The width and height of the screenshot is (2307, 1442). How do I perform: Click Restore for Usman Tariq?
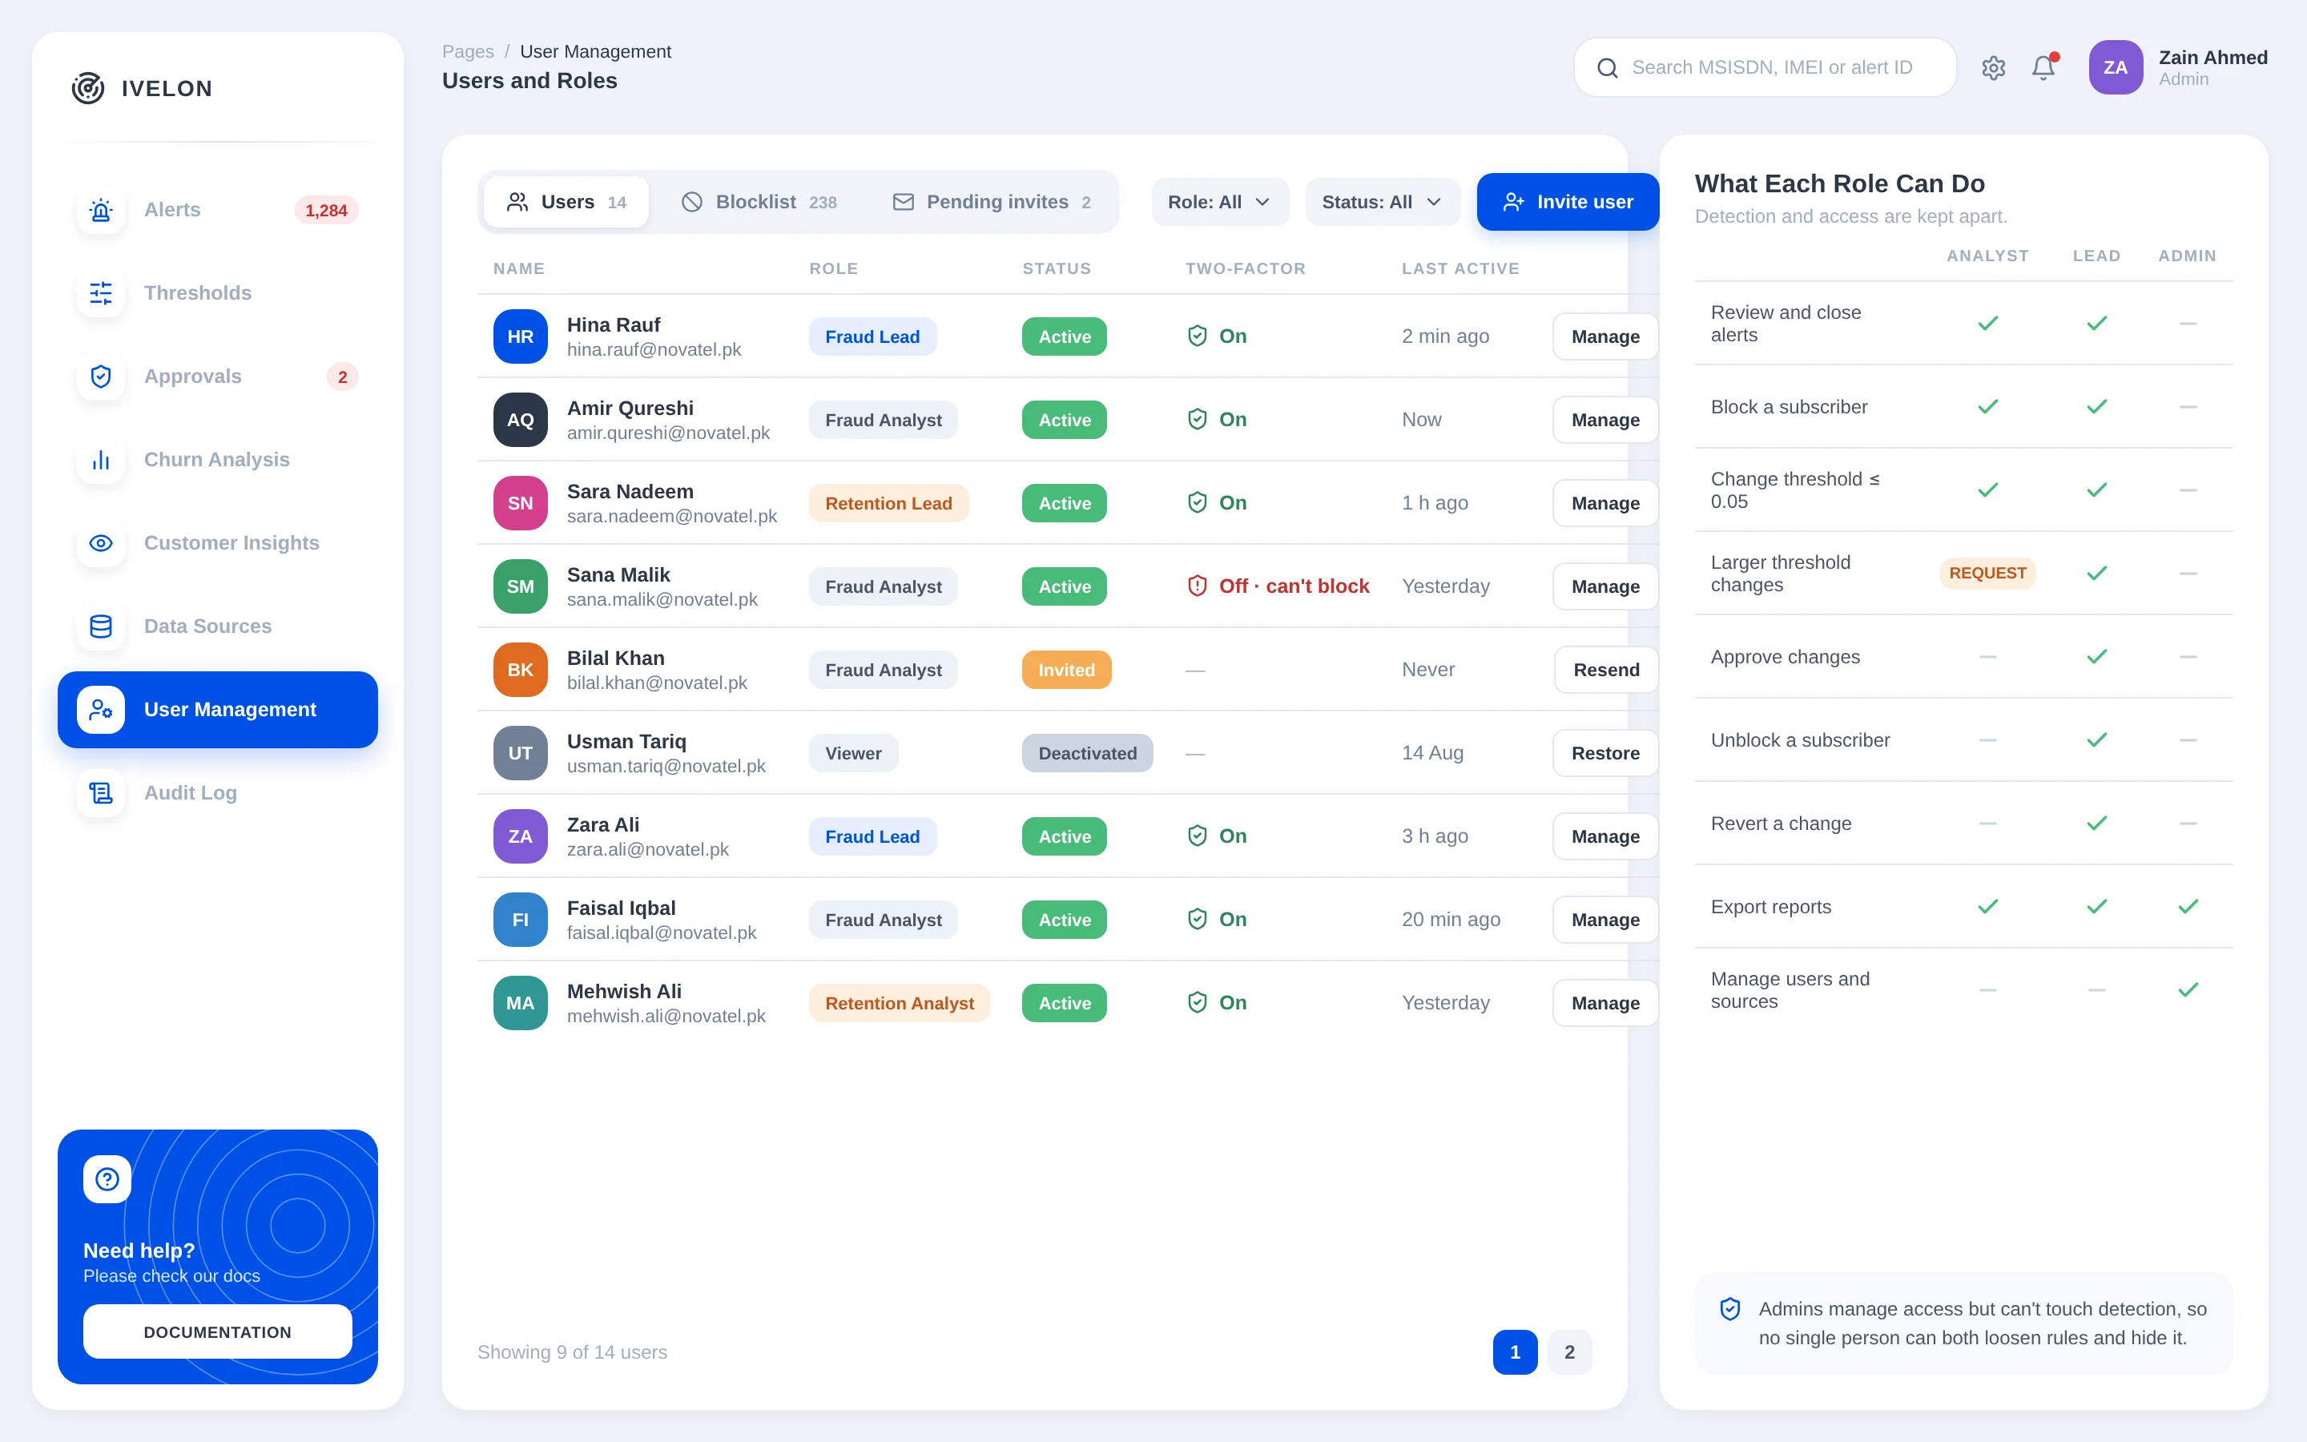click(1605, 752)
